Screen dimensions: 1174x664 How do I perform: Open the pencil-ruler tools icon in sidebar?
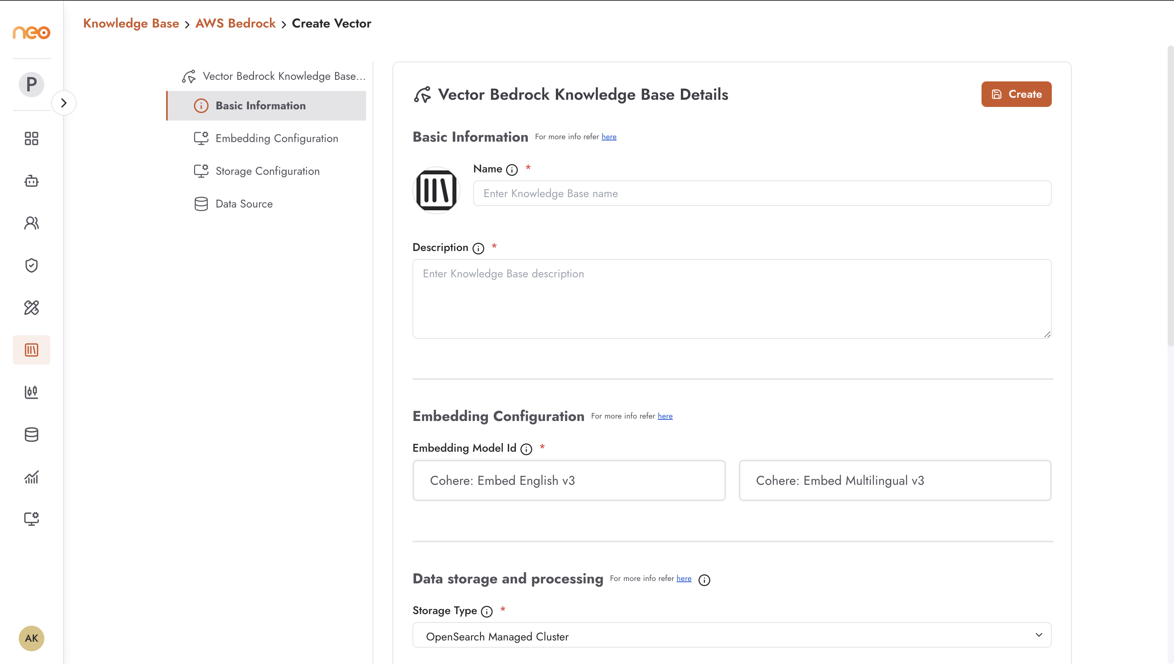coord(32,308)
